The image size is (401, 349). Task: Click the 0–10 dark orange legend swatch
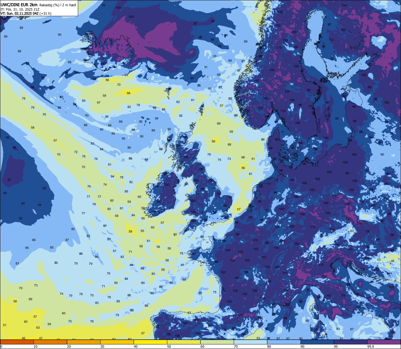[x=17, y=342]
